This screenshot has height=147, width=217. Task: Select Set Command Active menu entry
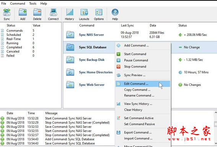coord(143,118)
